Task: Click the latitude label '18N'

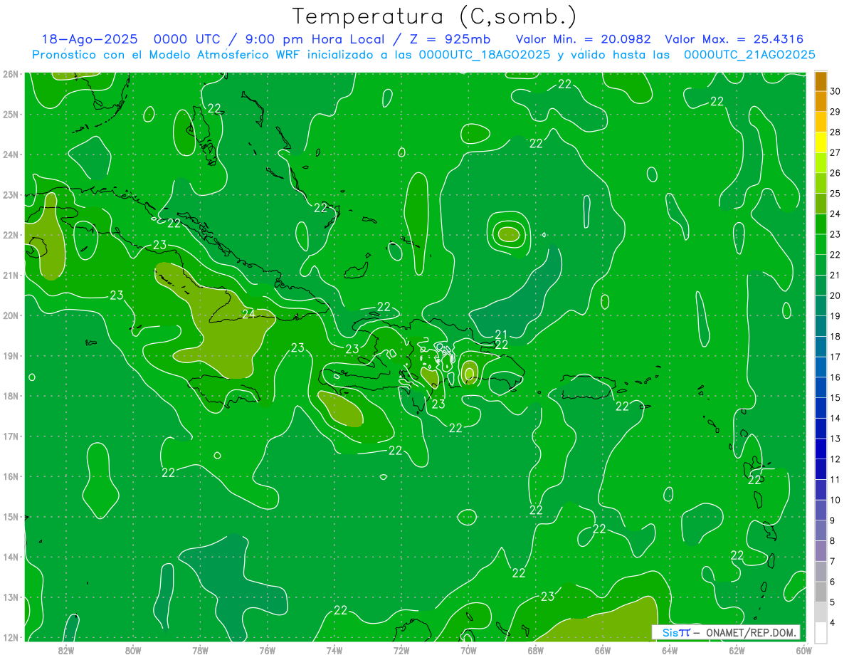Action: click(11, 396)
